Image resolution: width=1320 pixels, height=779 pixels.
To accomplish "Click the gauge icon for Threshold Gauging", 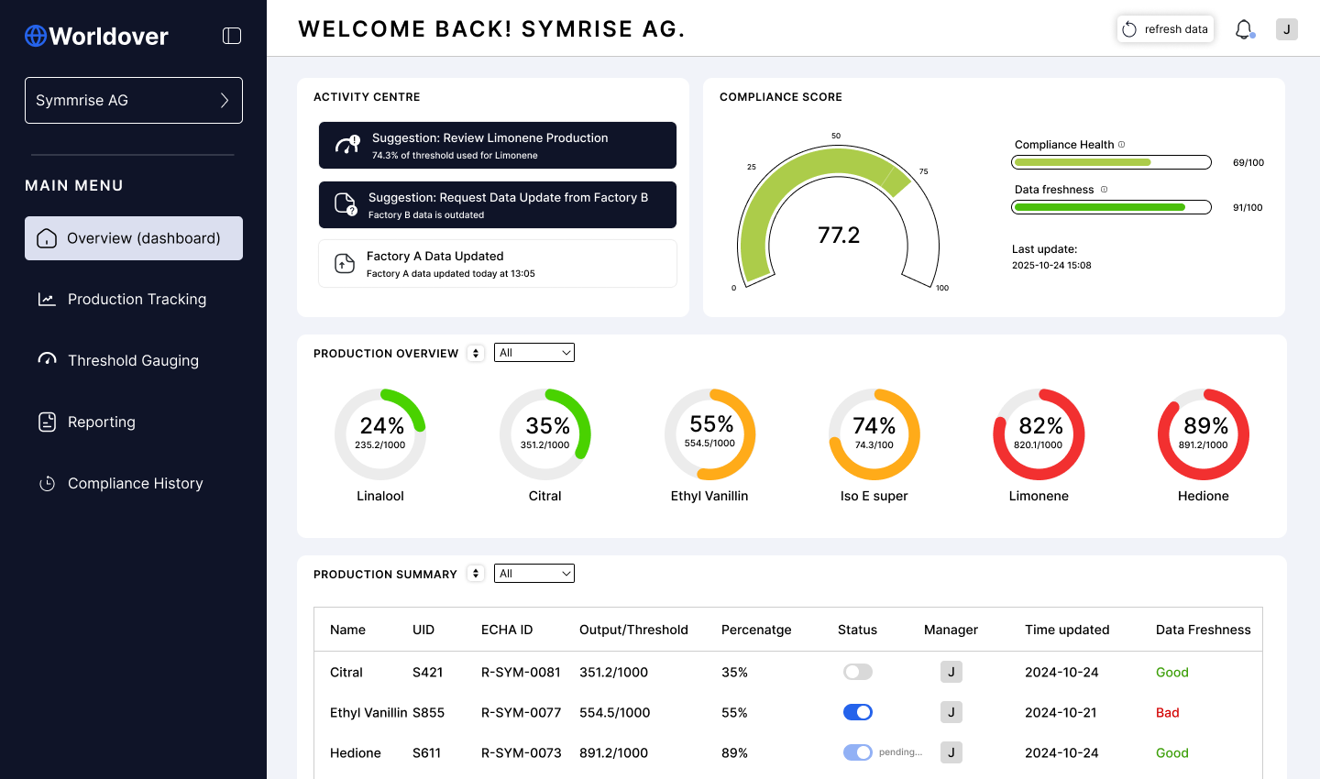I will pos(47,359).
